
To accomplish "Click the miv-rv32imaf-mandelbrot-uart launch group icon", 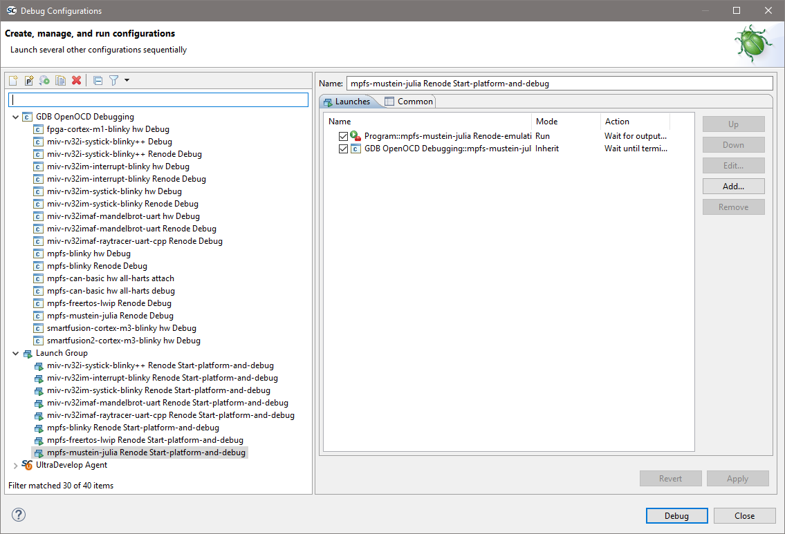I will coord(39,403).
